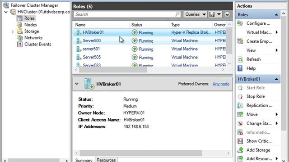Click the Cluster Events tree icon
This screenshot has height=162, width=289.
(19, 44)
